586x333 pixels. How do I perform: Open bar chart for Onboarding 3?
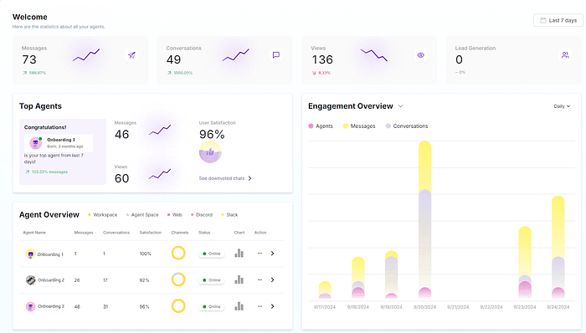click(x=239, y=306)
